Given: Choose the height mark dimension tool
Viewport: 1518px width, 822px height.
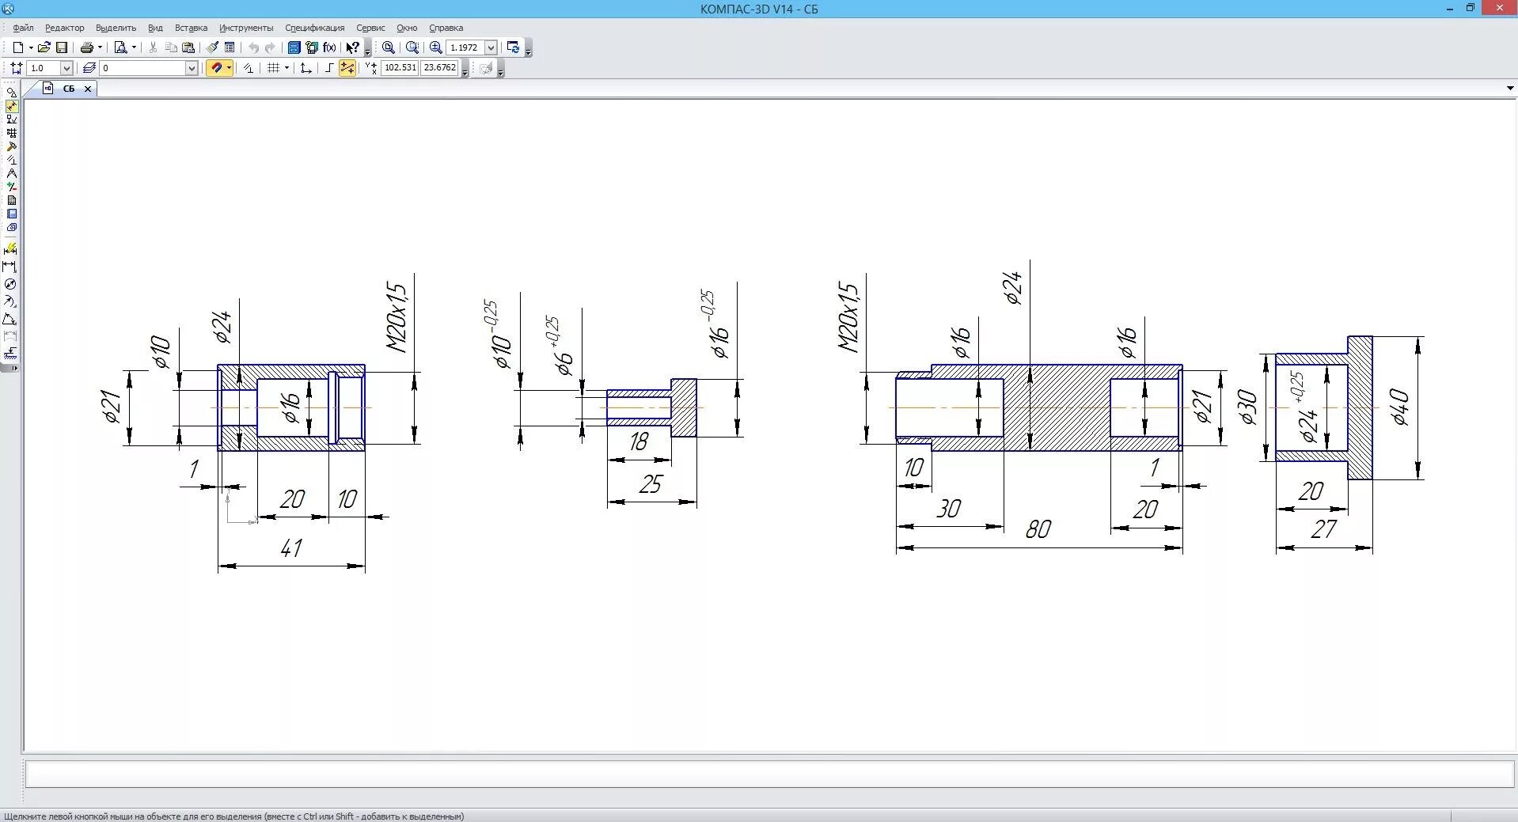Looking at the screenshot, I should click(10, 353).
